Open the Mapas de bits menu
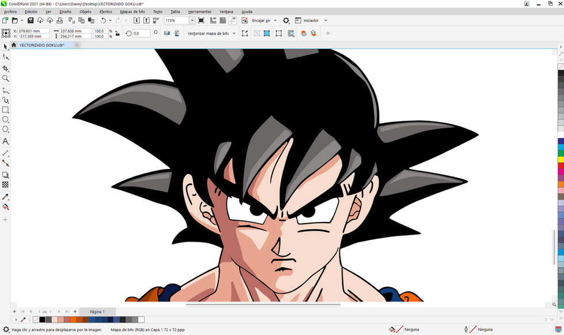Image resolution: width=564 pixels, height=335 pixels. (133, 12)
